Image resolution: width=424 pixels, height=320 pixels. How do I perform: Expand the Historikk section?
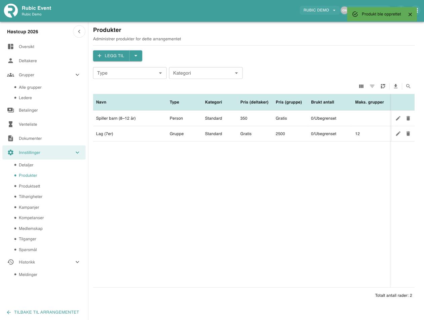[x=77, y=262]
